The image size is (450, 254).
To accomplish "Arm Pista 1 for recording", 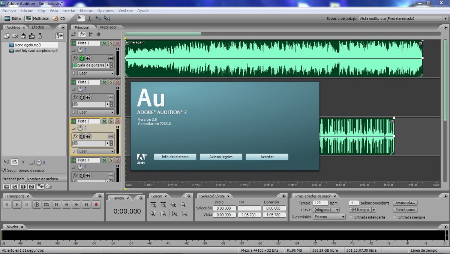I will (x=117, y=43).
